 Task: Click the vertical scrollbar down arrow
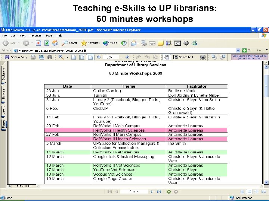[x=266, y=182]
